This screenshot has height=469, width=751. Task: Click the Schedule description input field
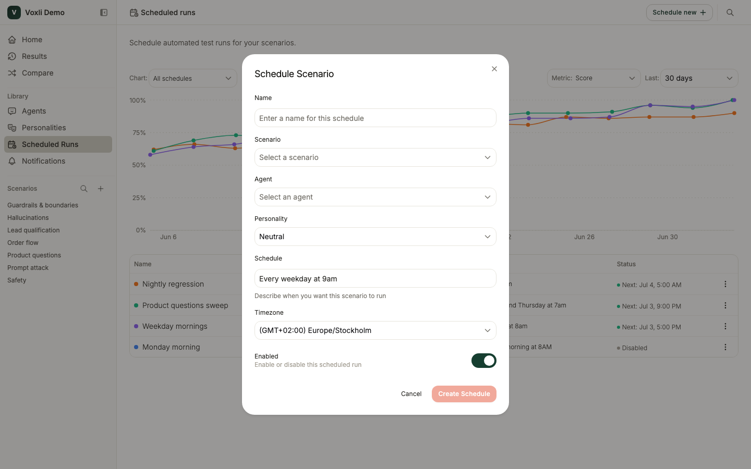(x=375, y=278)
